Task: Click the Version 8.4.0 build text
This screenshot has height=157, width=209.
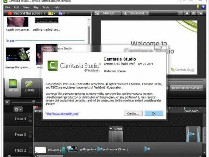Action: pyautogui.click(x=128, y=64)
